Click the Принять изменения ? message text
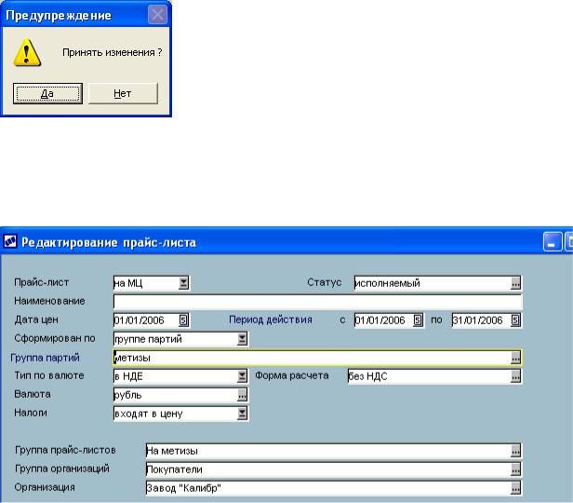Screen dimensions: 573x503 point(113,53)
